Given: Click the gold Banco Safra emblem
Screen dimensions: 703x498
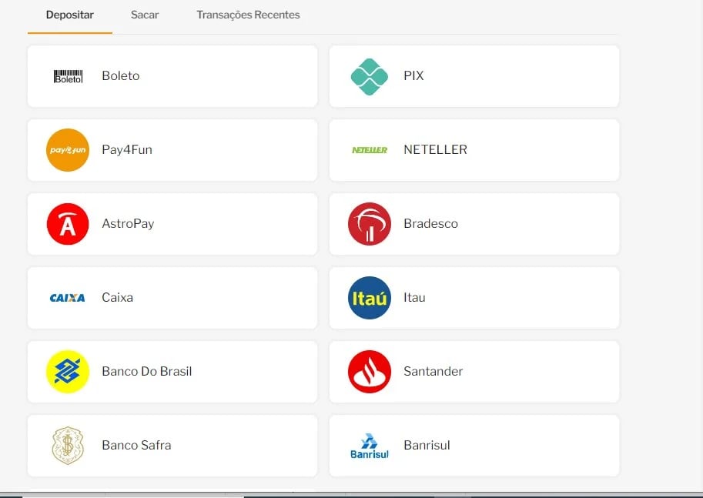Looking at the screenshot, I should (68, 445).
